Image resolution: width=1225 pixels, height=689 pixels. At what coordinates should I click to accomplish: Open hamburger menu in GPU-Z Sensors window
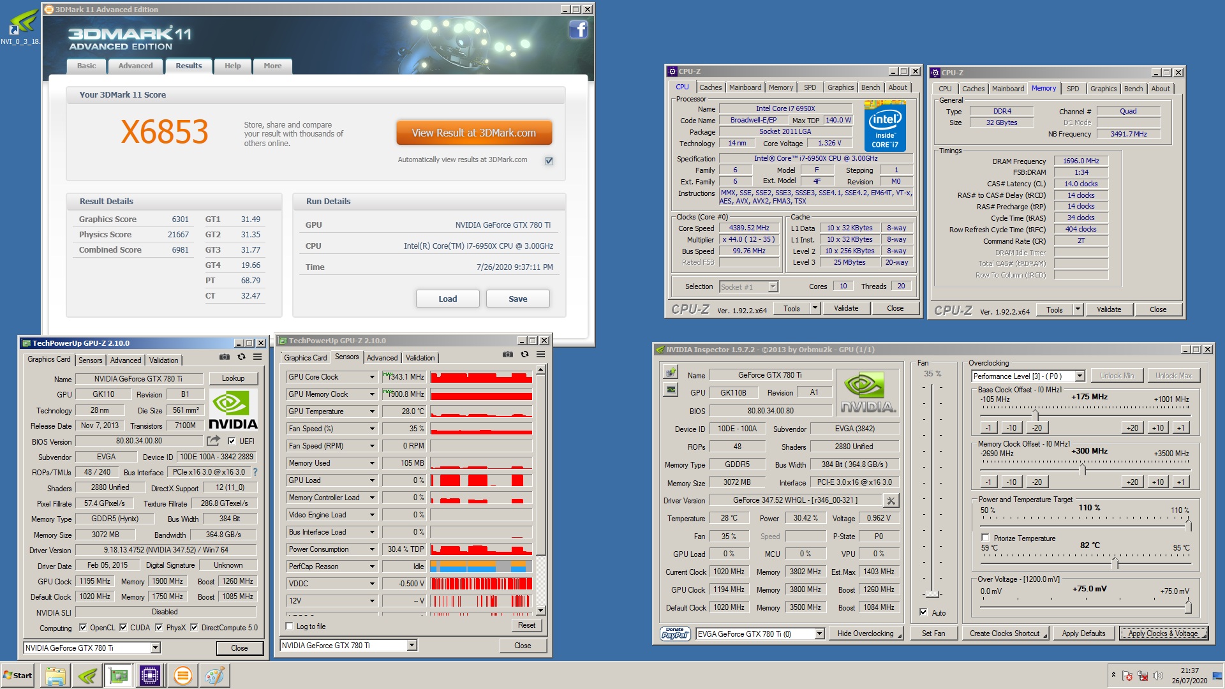(x=540, y=354)
